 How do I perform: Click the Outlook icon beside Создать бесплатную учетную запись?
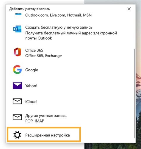point(17,29)
